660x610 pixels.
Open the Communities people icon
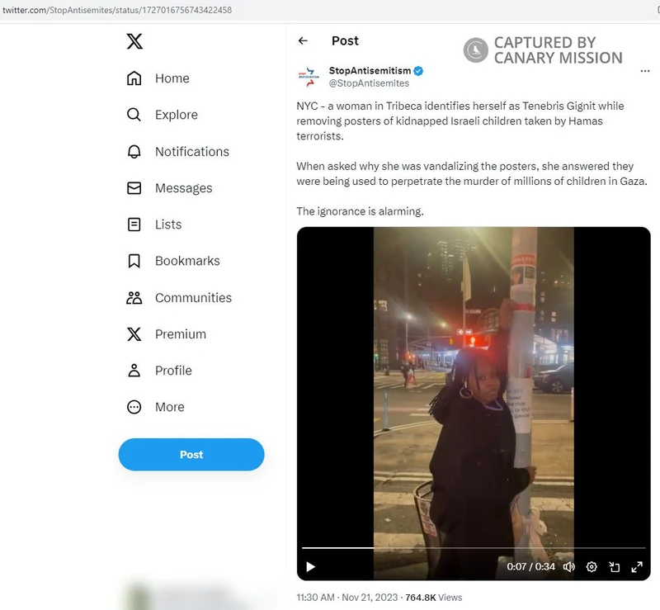134,298
